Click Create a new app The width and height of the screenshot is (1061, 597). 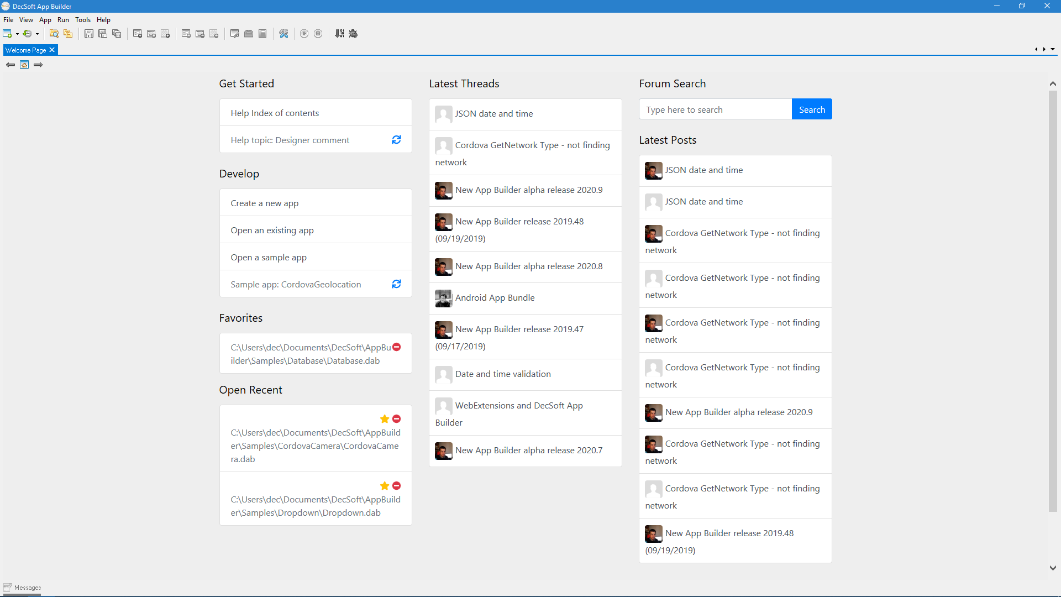coord(316,203)
